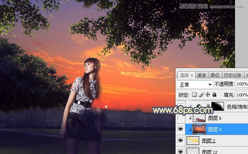Select the 图层 6 thumbnail

click(199, 118)
